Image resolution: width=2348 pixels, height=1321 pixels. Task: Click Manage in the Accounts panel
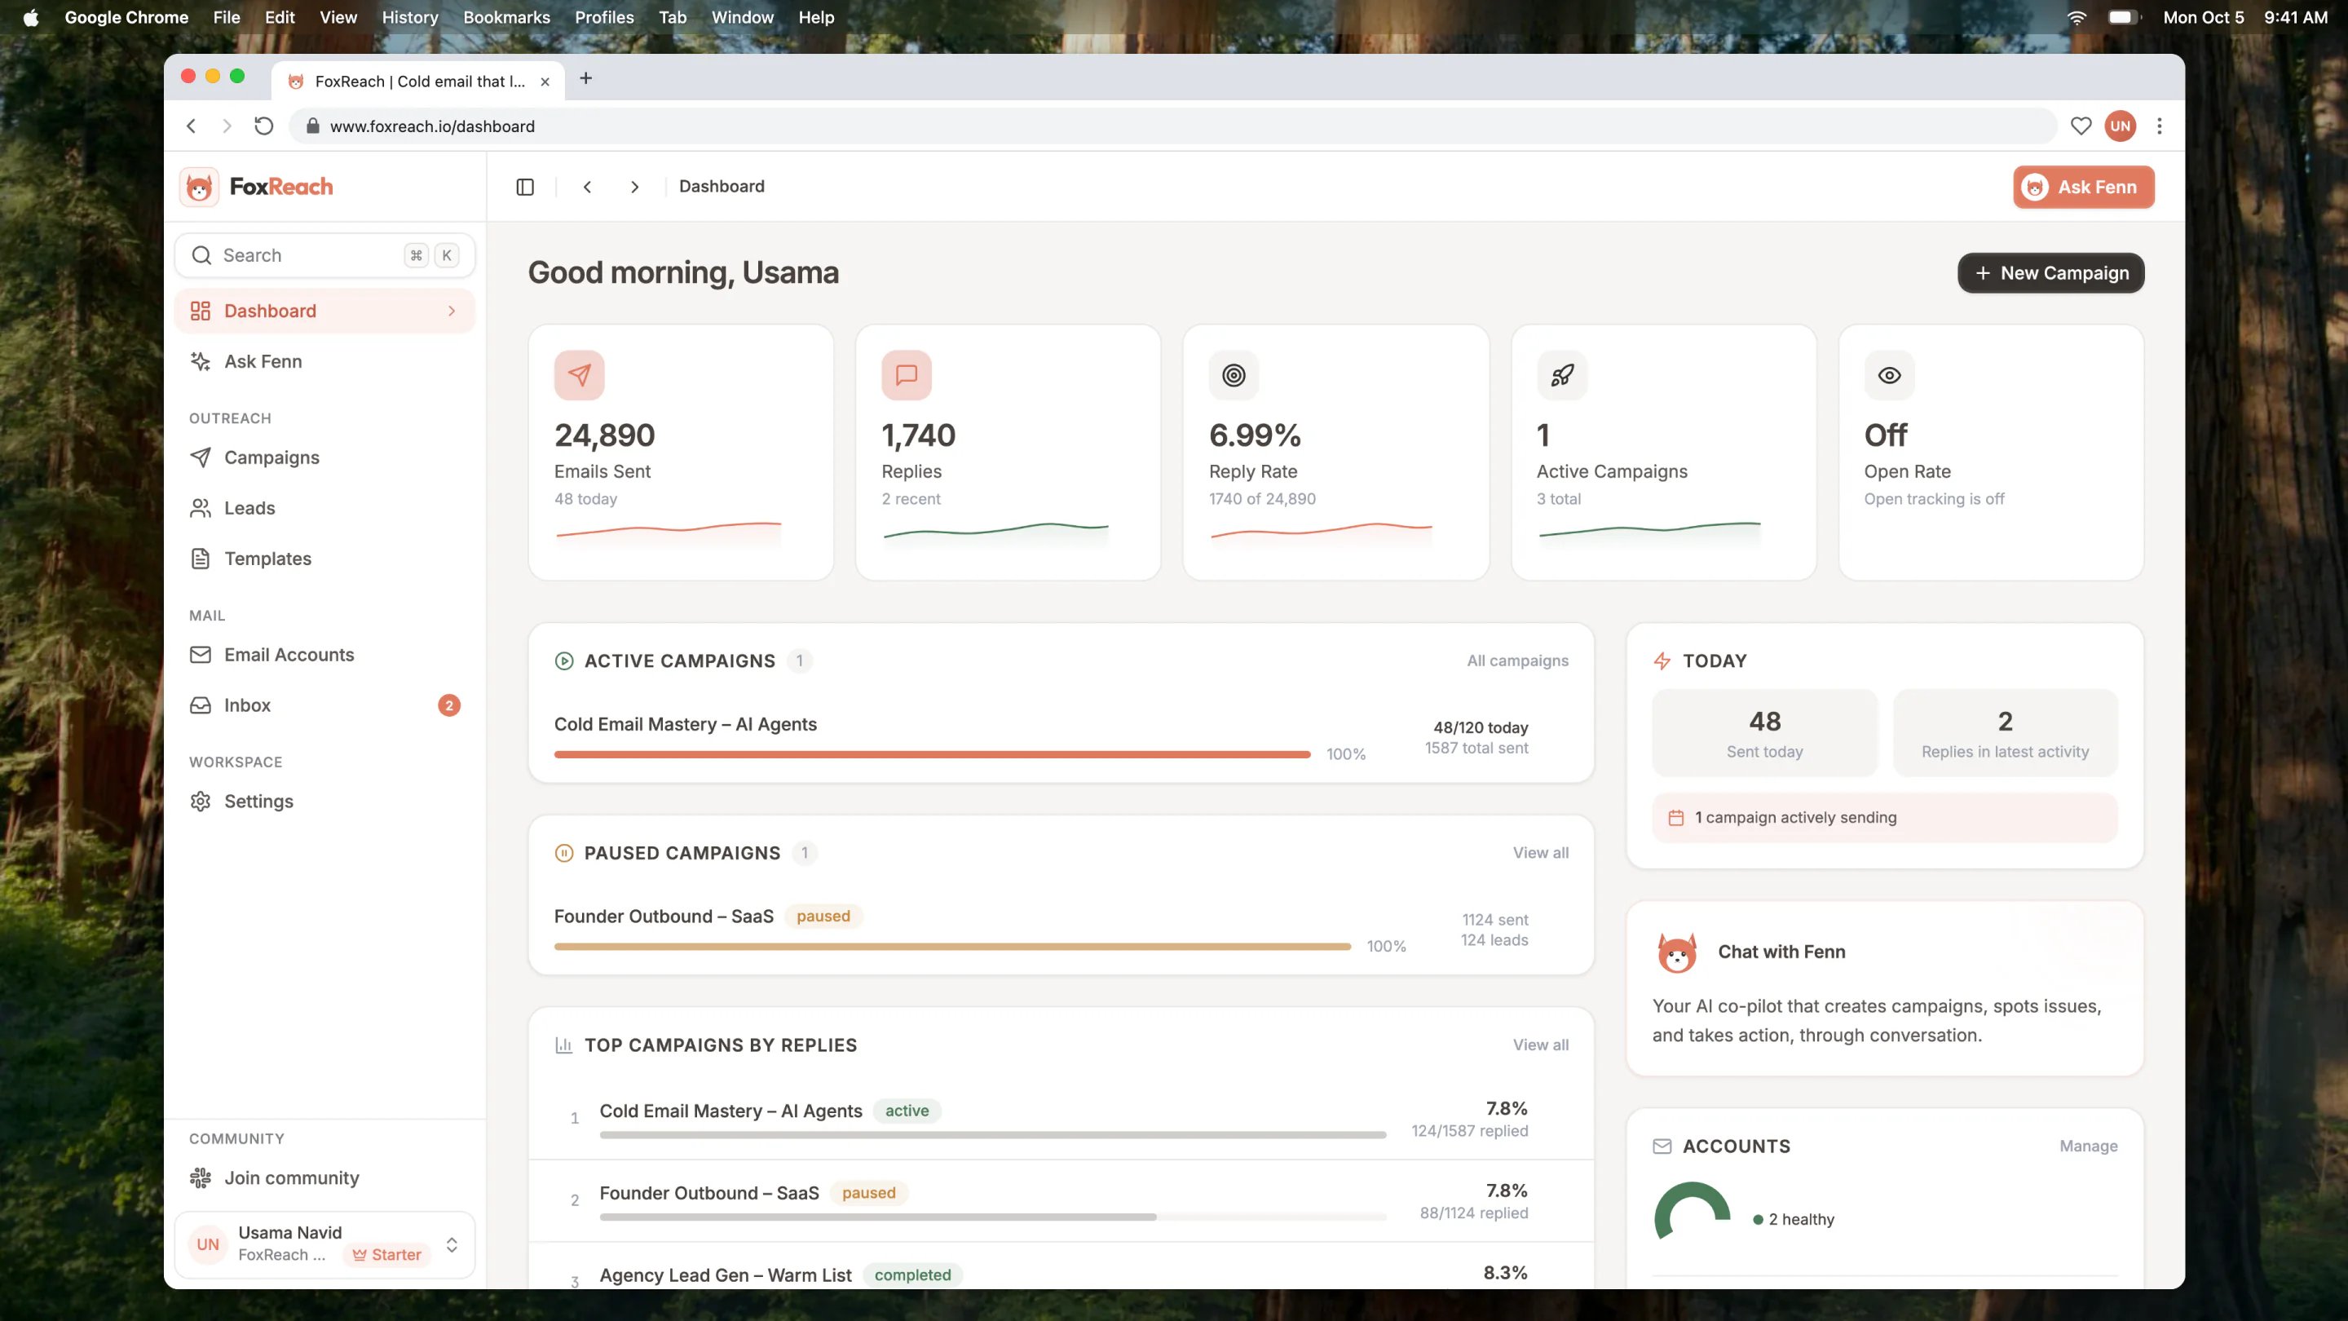[x=2088, y=1146]
